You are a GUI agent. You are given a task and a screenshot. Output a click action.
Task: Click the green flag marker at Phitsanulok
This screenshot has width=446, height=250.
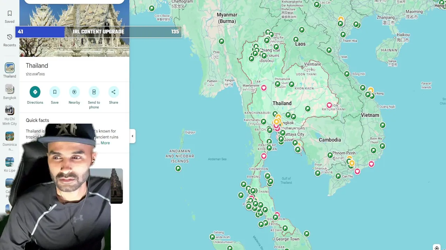click(278, 84)
